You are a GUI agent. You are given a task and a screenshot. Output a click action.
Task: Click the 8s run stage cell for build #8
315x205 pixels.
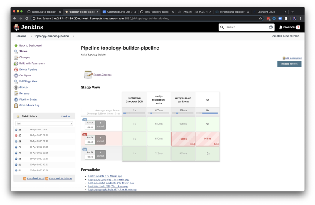208,124
